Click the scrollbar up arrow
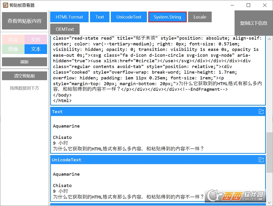The height and width of the screenshot is (206, 273). pyautogui.click(x=269, y=39)
